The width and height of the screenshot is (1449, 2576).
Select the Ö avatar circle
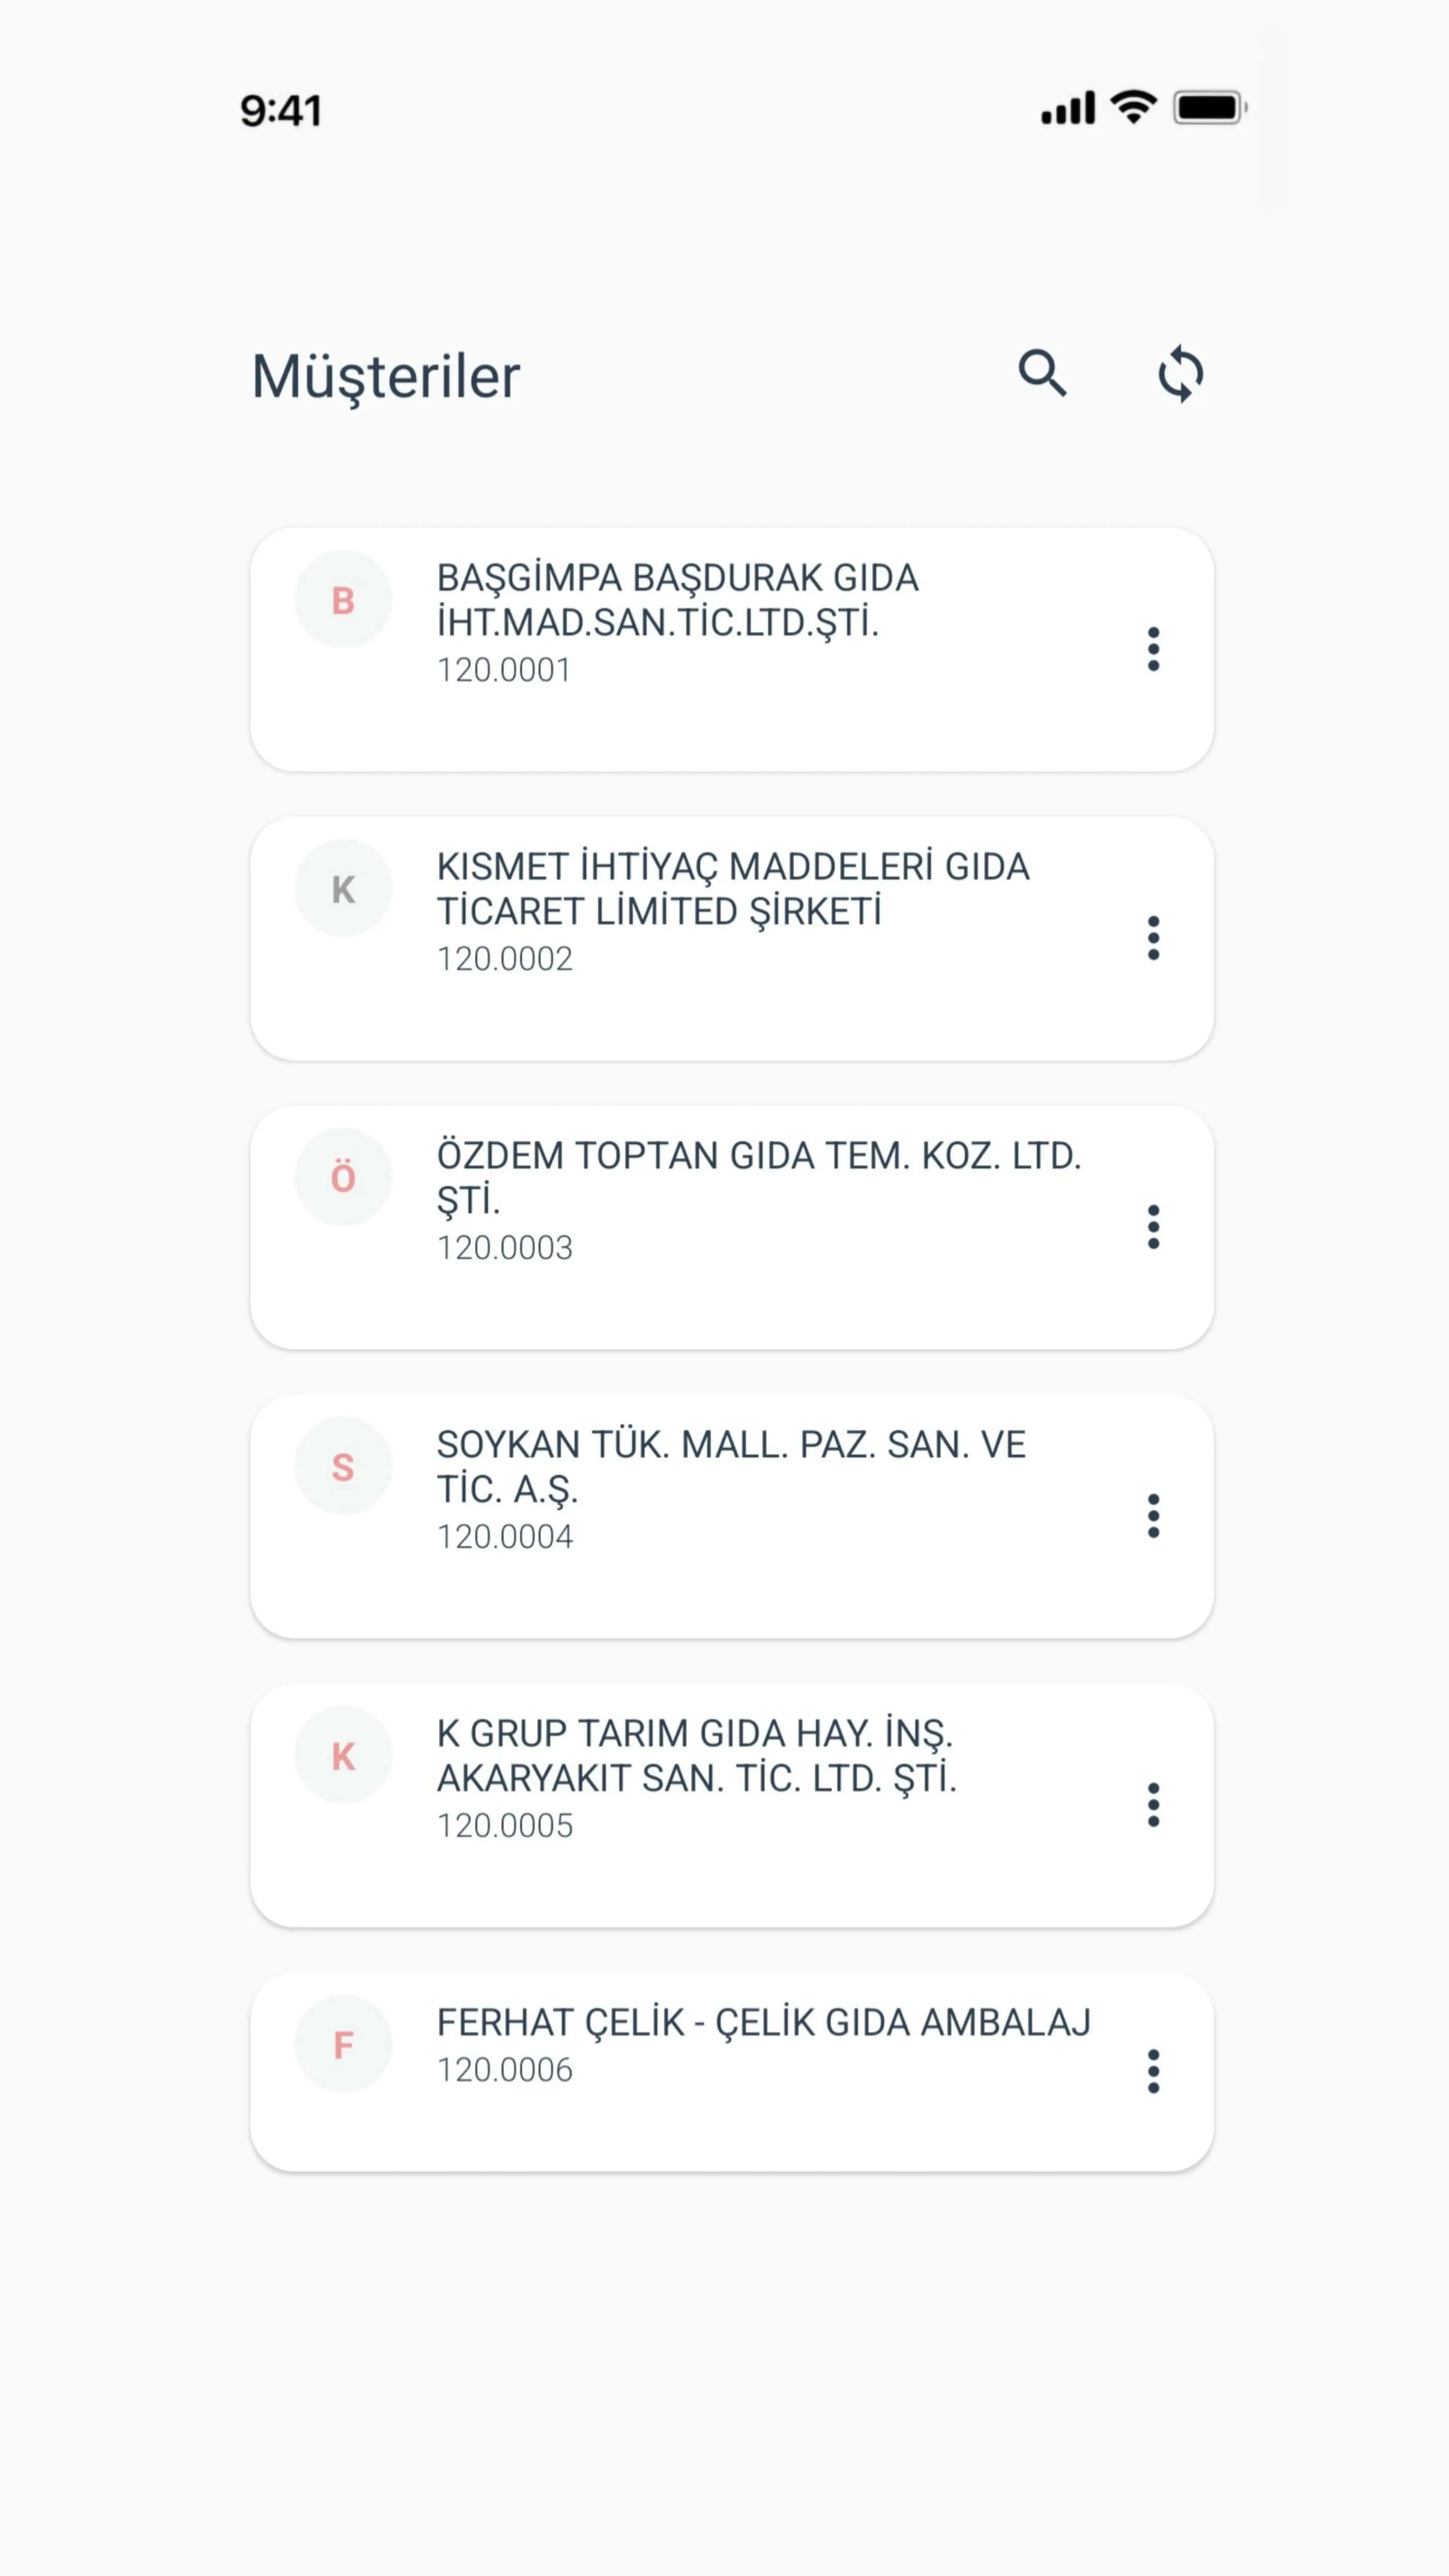click(343, 1178)
